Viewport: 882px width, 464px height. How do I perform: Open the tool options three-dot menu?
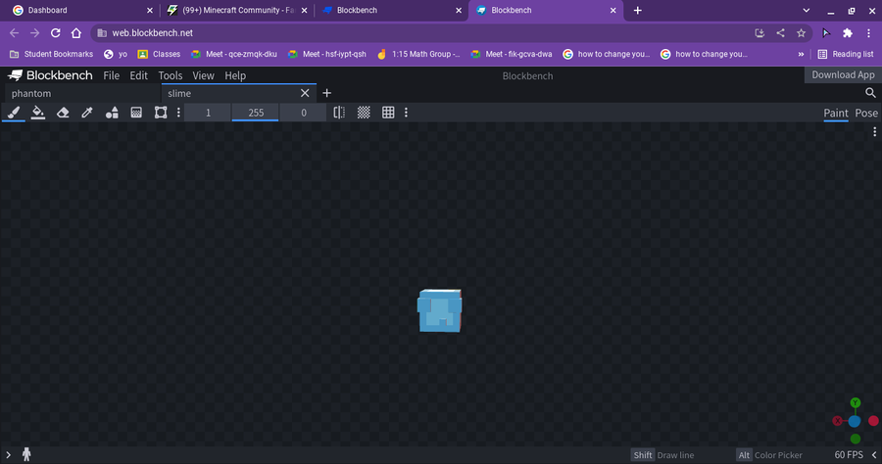(x=178, y=113)
